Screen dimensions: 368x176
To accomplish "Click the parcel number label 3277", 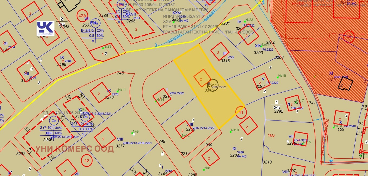I will 120,146.
